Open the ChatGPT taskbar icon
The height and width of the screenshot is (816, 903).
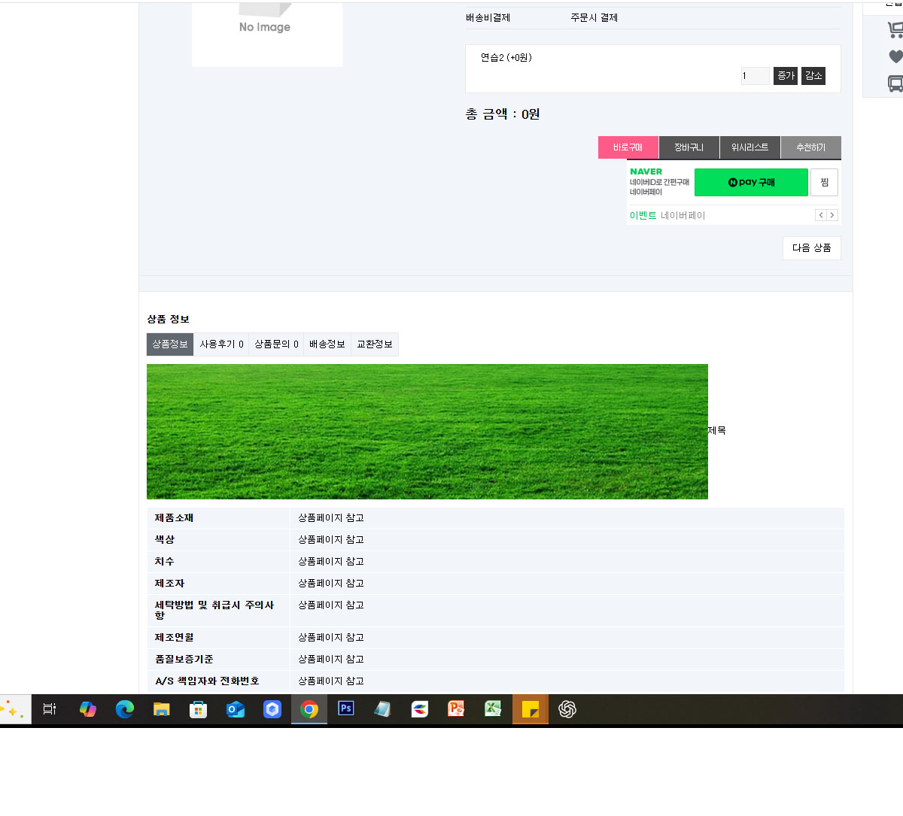[567, 708]
